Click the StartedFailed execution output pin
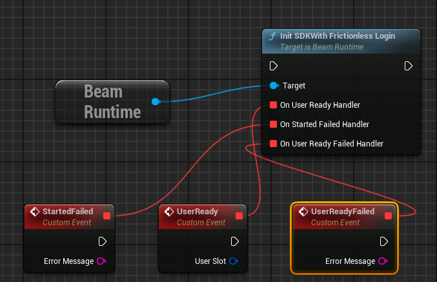Image resolution: width=437 pixels, height=282 pixels. 102,241
